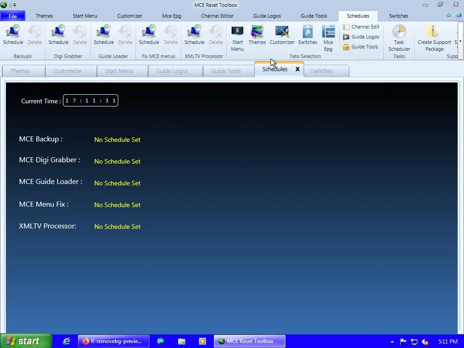
Task: Open the media player taskbar icon
Action: 203,341
